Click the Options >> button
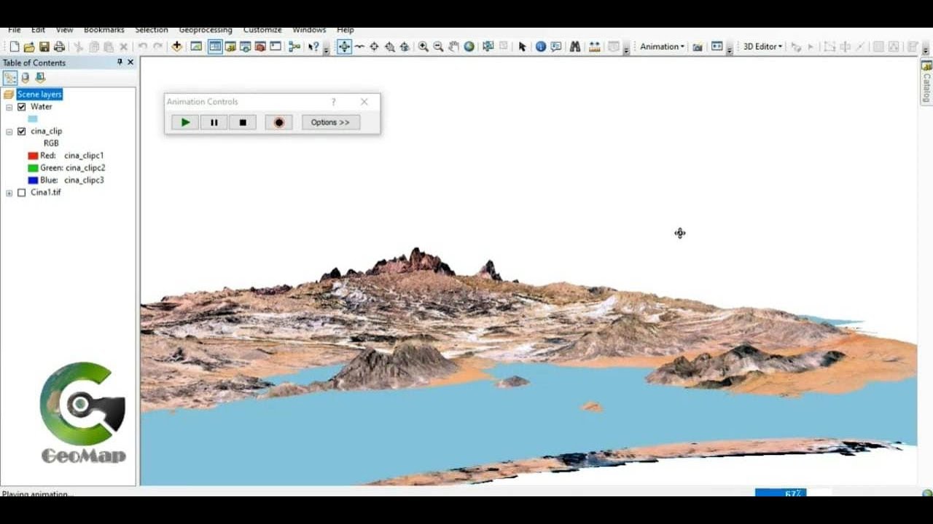Viewport: 933px width, 524px height. coord(331,122)
